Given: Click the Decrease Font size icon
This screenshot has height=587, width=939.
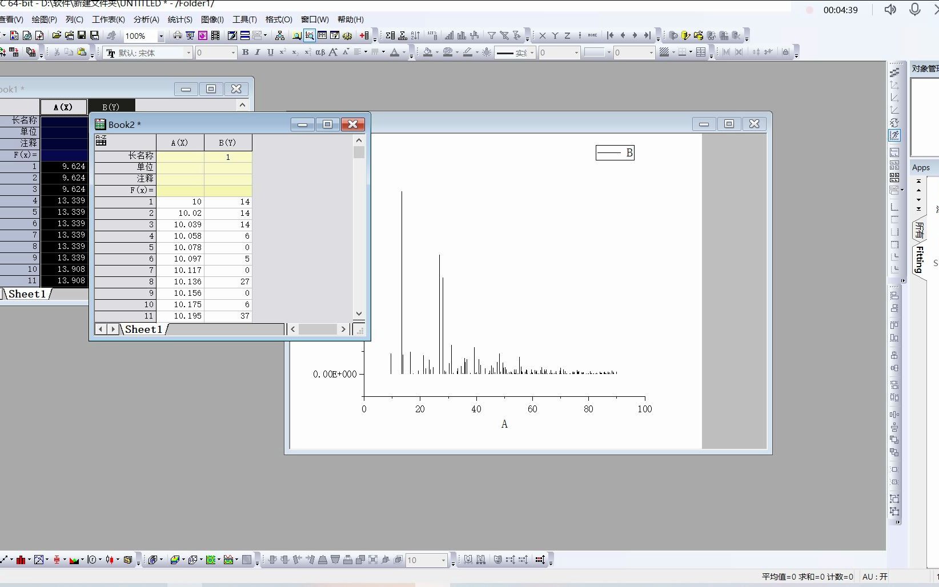Looking at the screenshot, I should (345, 53).
